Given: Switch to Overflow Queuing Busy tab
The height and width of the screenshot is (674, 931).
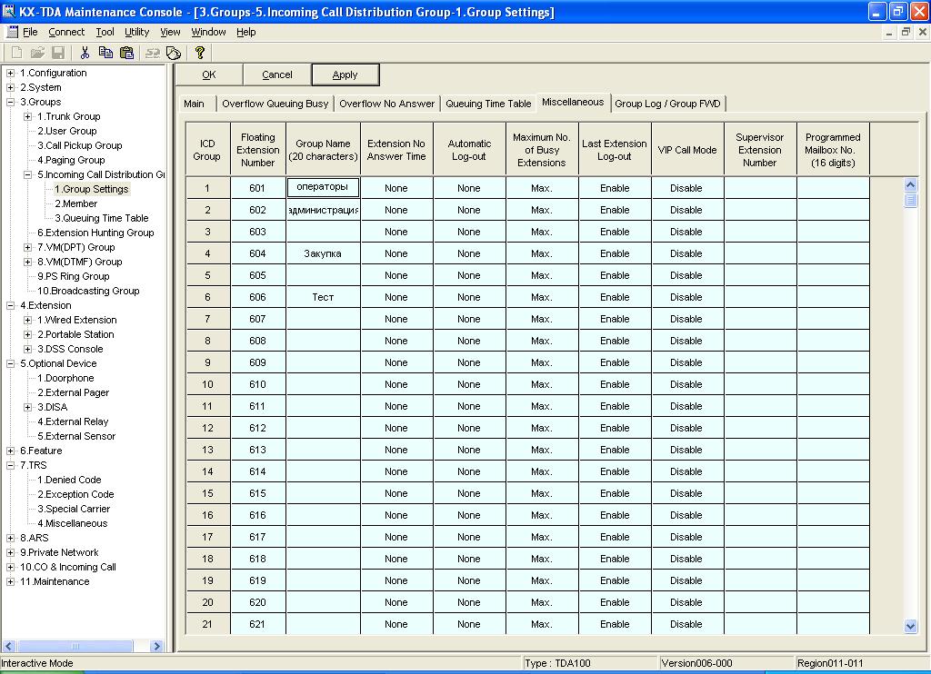Looking at the screenshot, I should [x=275, y=104].
